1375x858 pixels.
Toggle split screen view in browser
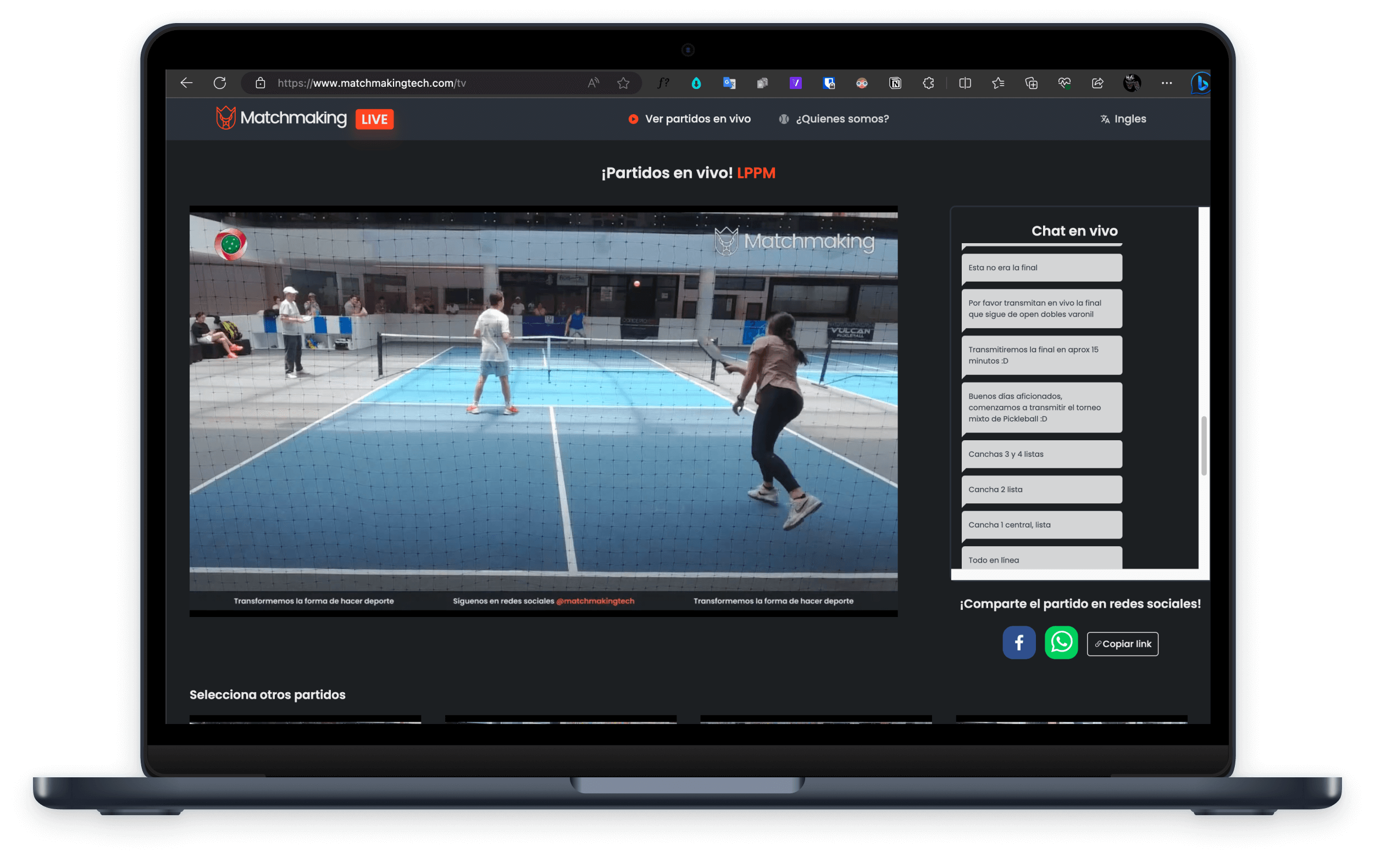tap(965, 83)
